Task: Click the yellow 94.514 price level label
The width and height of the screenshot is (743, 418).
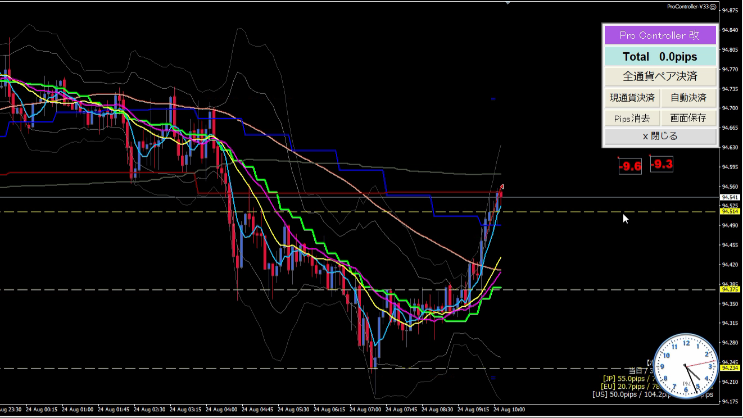Action: 730,211
